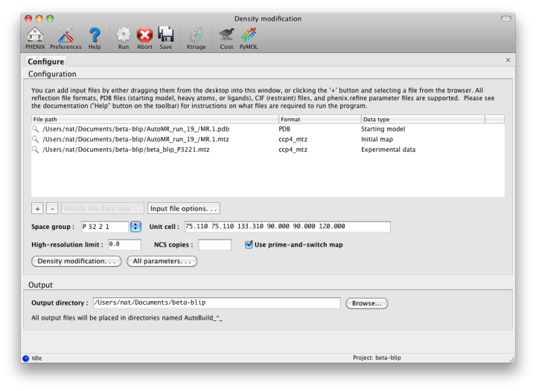Click the Help toolbar icon

[x=95, y=35]
